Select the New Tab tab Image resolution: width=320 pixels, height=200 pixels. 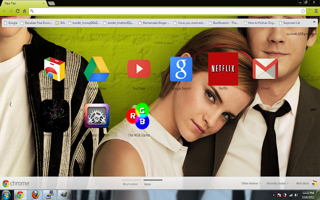pyautogui.click(x=23, y=3)
